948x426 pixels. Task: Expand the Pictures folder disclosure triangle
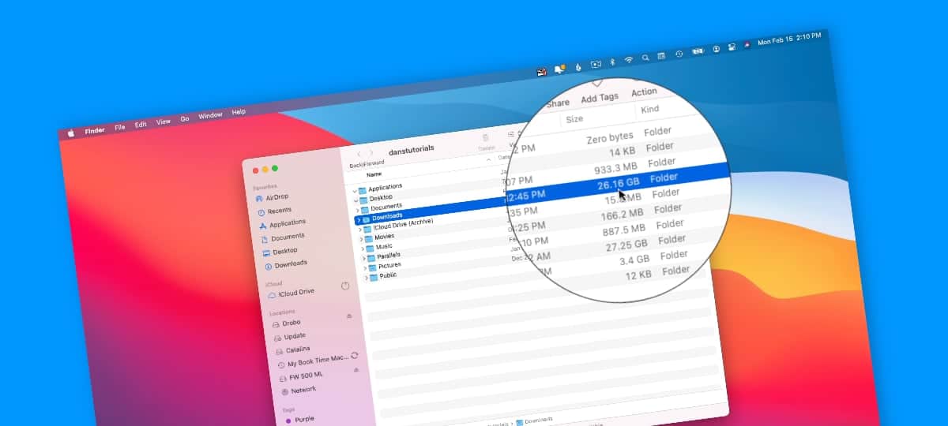click(x=364, y=268)
